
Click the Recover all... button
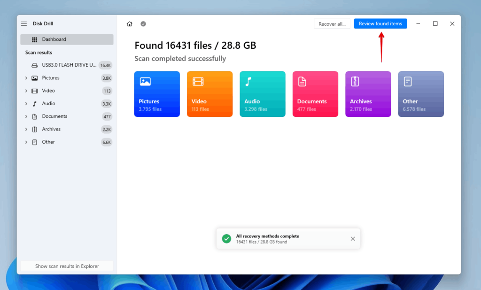click(x=332, y=24)
